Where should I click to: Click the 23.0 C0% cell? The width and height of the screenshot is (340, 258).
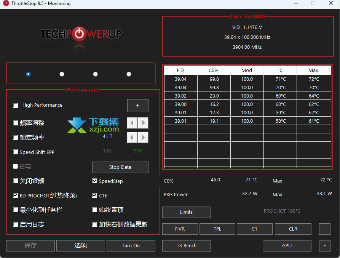[214, 96]
